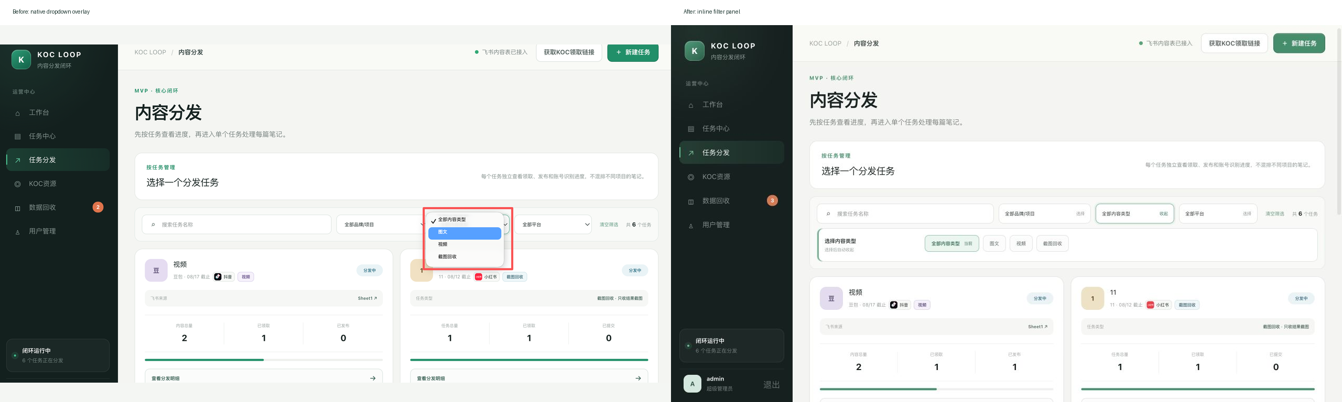The image size is (1342, 402).
Task: Click the green K logo in the After panel
Action: click(695, 51)
